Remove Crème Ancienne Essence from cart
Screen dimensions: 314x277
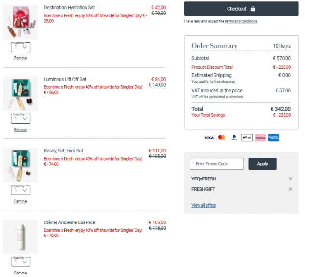pyautogui.click(x=20, y=273)
